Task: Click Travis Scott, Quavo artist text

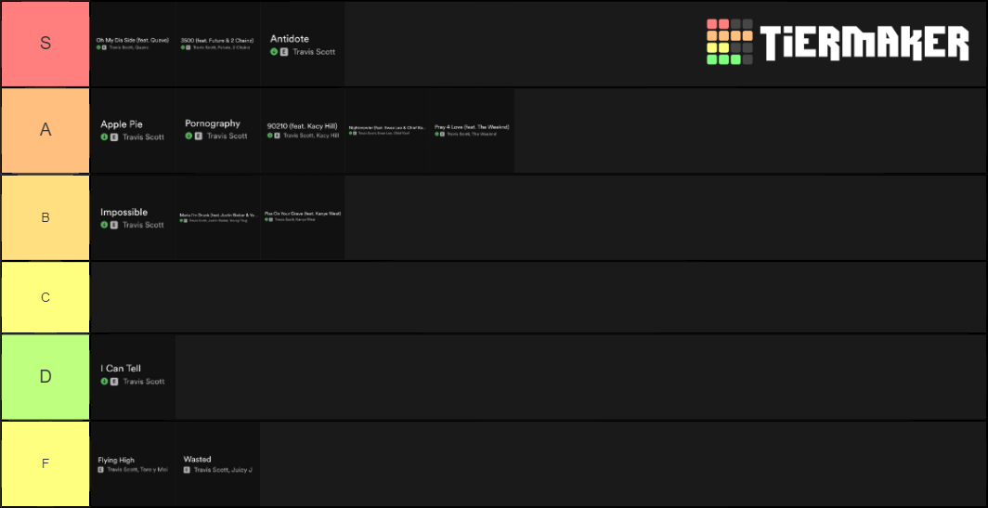Action: click(x=128, y=47)
